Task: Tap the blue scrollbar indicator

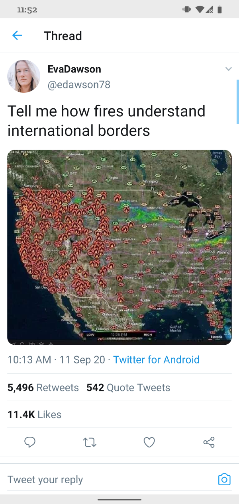Action: tap(237, 102)
